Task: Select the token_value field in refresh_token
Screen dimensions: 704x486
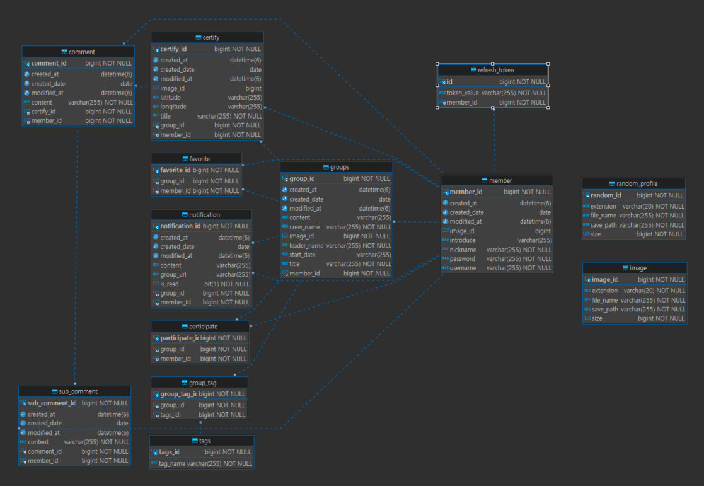Action: pos(492,92)
